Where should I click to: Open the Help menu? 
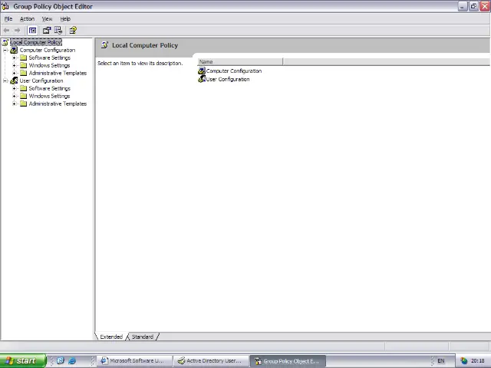click(x=65, y=18)
